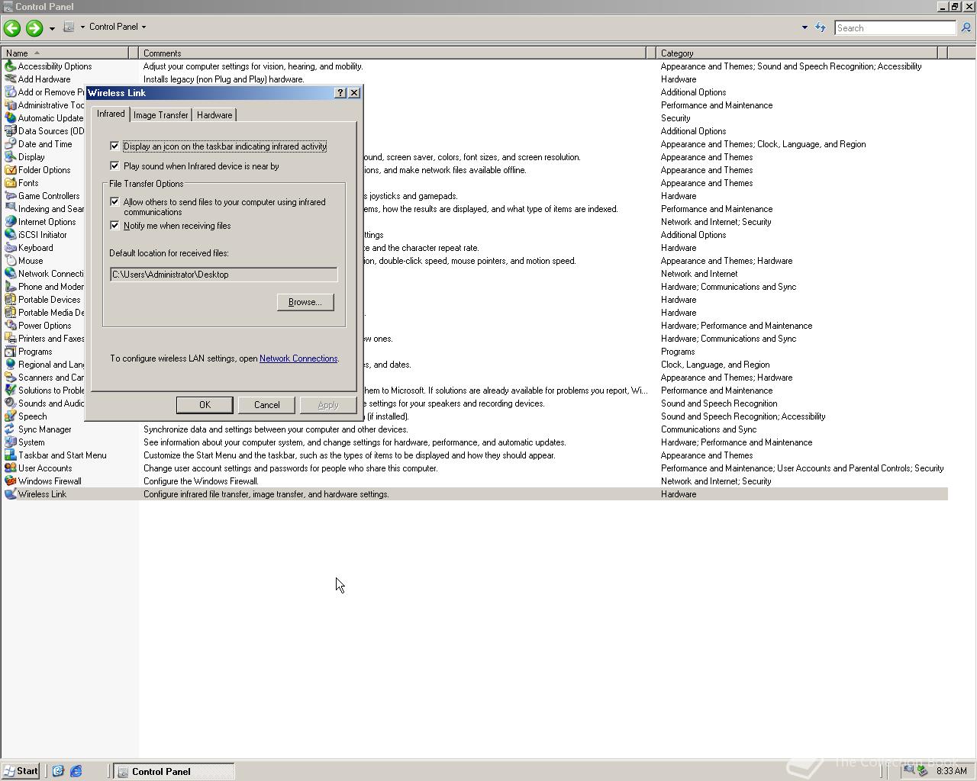Expand the root location dropdown in address bar
This screenshot has height=781, width=977.
82,27
